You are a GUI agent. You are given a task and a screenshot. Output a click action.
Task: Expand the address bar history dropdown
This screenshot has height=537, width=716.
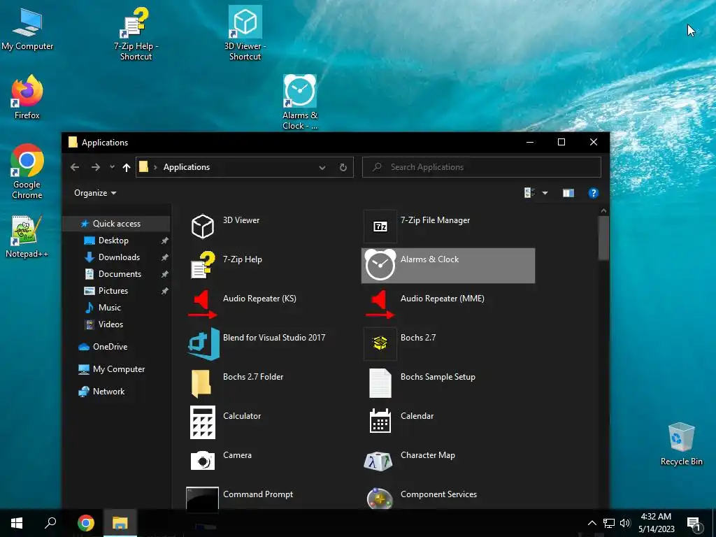pos(322,168)
